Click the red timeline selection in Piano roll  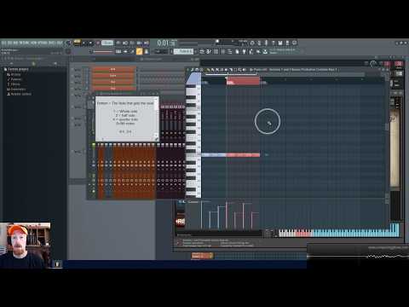click(x=243, y=81)
